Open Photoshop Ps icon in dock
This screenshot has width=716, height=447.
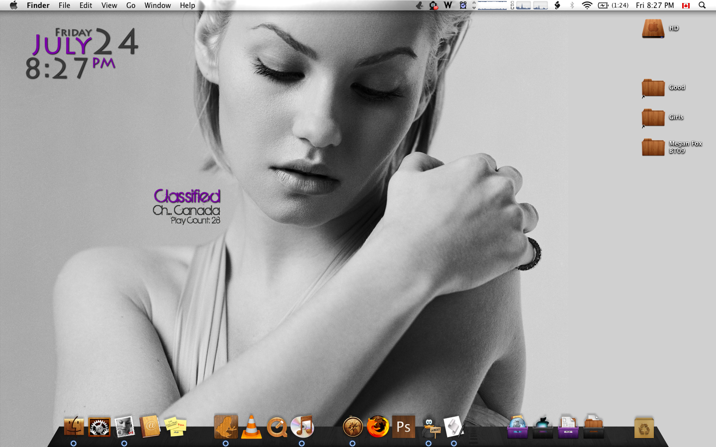[403, 427]
